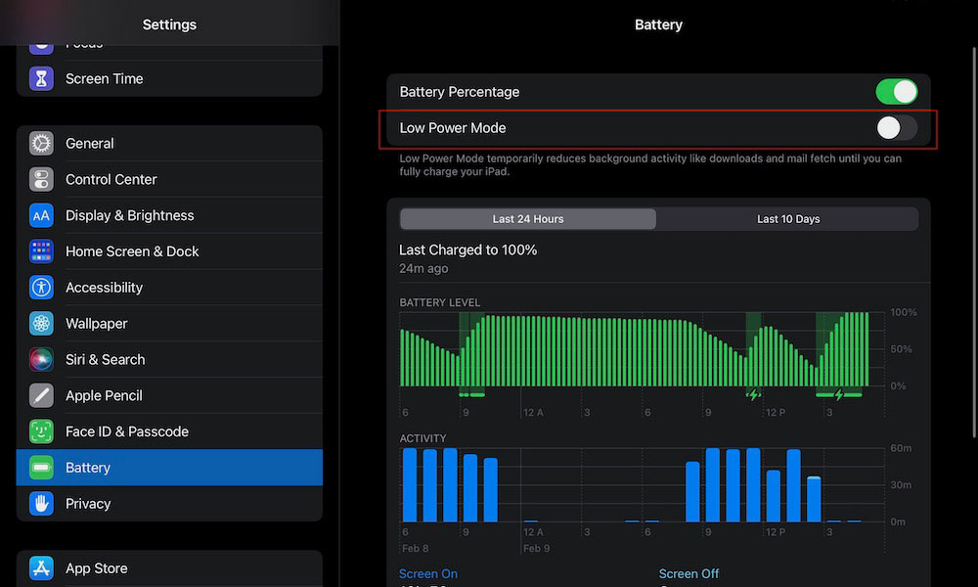Tap Home Screen & Dock grid icon
The image size is (978, 587).
(41, 251)
